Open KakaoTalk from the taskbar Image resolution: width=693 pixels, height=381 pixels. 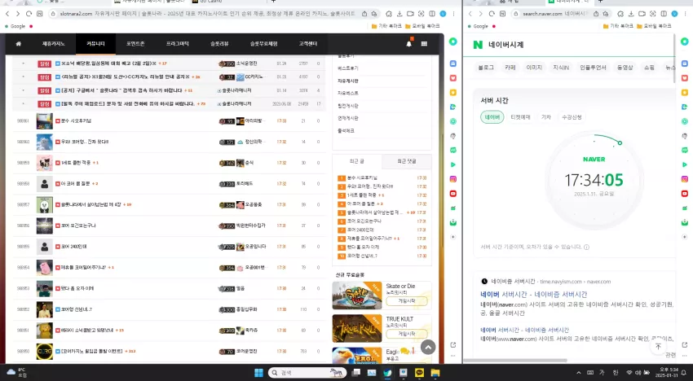419,373
